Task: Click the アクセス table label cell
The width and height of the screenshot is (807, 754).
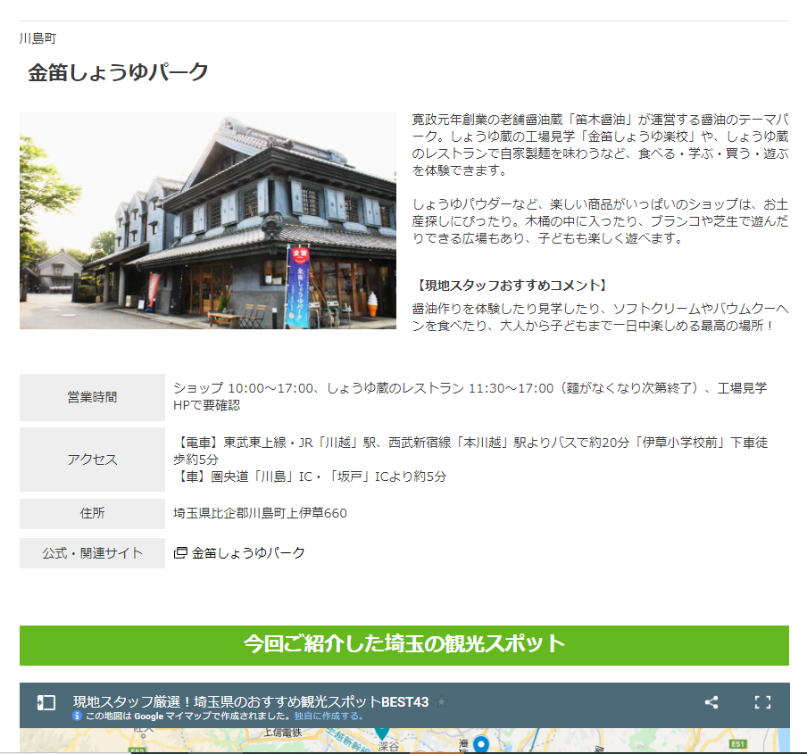Action: [92, 460]
